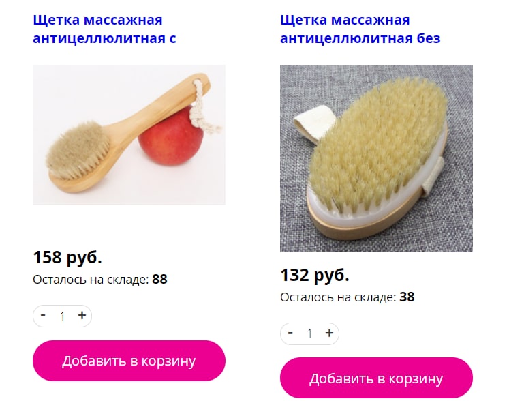Focus the quantity field of the 132 руб. brush

pyautogui.click(x=309, y=333)
